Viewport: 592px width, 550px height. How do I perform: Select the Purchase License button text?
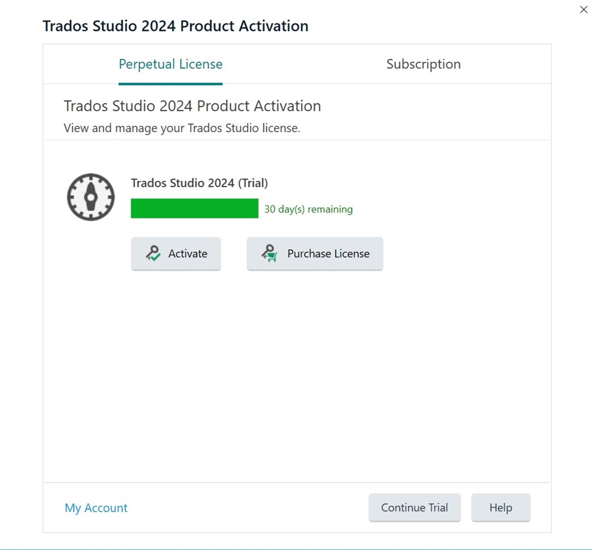(x=328, y=253)
